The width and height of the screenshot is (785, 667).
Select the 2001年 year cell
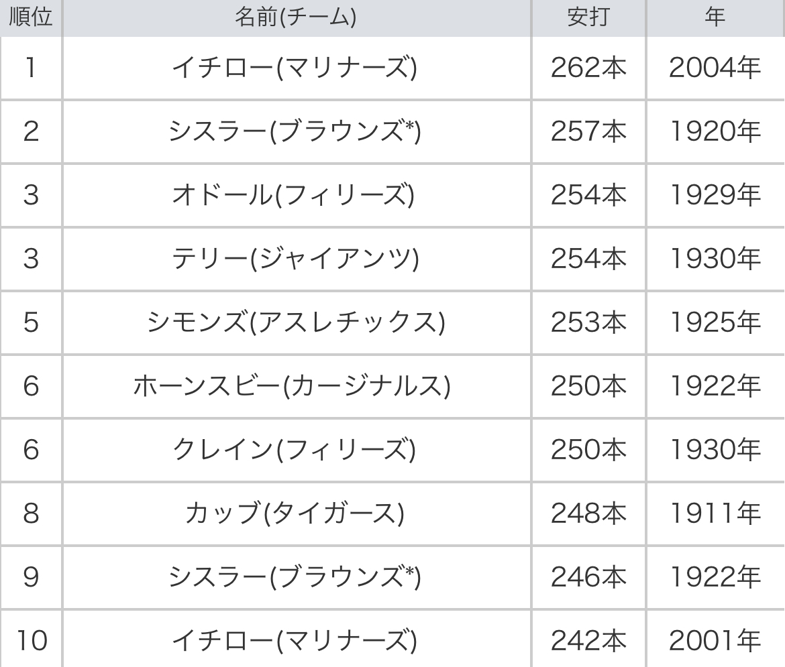[715, 641]
